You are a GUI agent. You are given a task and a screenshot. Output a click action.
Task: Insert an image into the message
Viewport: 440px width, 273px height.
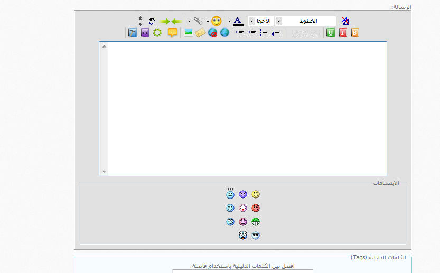[x=188, y=33]
